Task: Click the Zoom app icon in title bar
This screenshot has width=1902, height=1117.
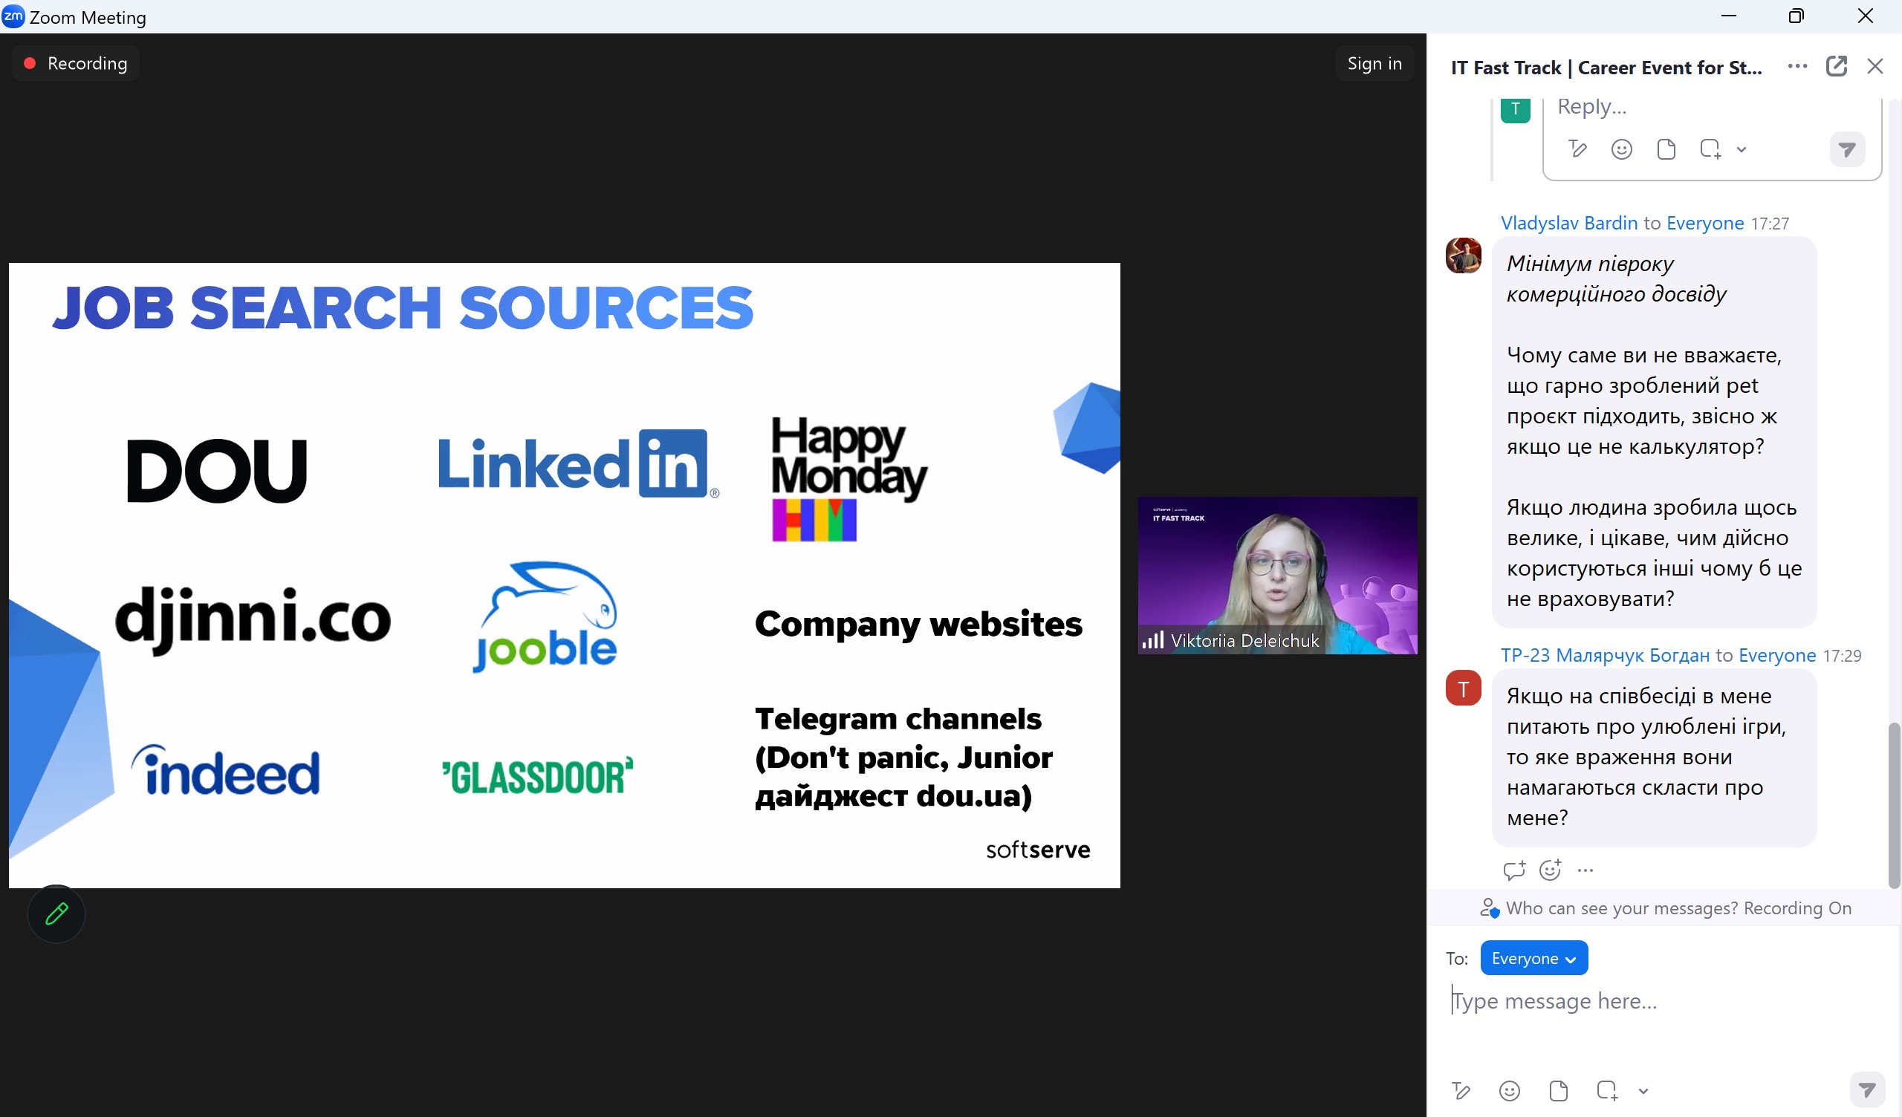Action: pos(13,16)
